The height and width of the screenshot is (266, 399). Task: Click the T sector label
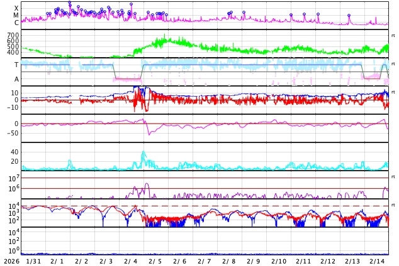[x=16, y=65]
